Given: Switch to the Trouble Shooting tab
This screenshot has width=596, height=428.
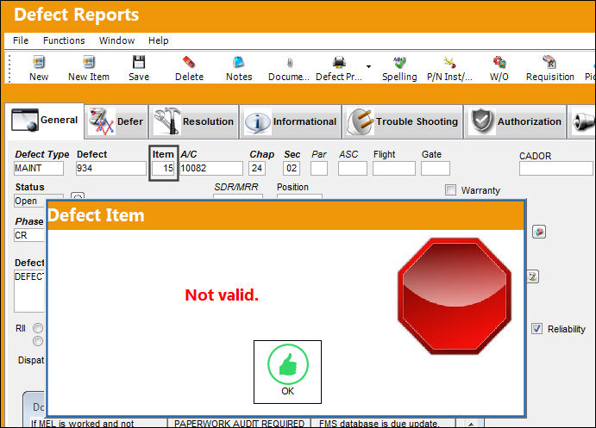Looking at the screenshot, I should click(x=402, y=121).
